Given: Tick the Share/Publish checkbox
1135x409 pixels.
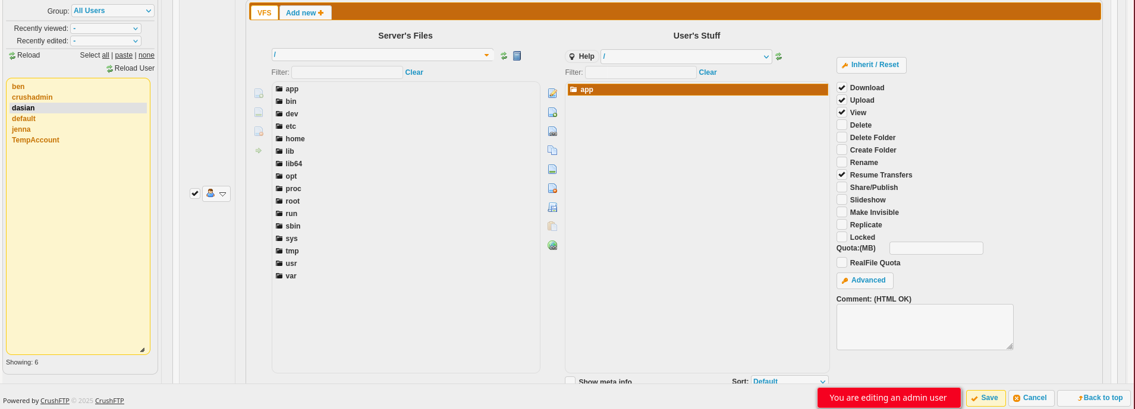Looking at the screenshot, I should click(x=842, y=188).
